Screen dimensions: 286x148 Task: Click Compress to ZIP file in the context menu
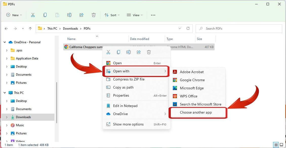129,79
